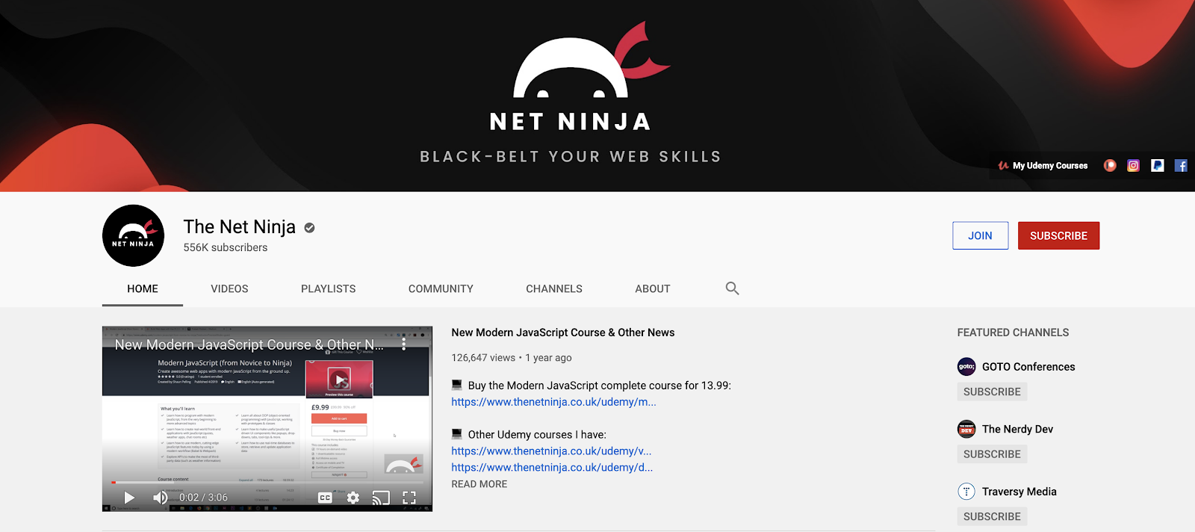Switch to the ABOUT tab
Screen dimensions: 1195x532
click(x=653, y=289)
